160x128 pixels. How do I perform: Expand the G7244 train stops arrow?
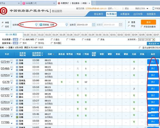pyautogui.click(x=12, y=63)
